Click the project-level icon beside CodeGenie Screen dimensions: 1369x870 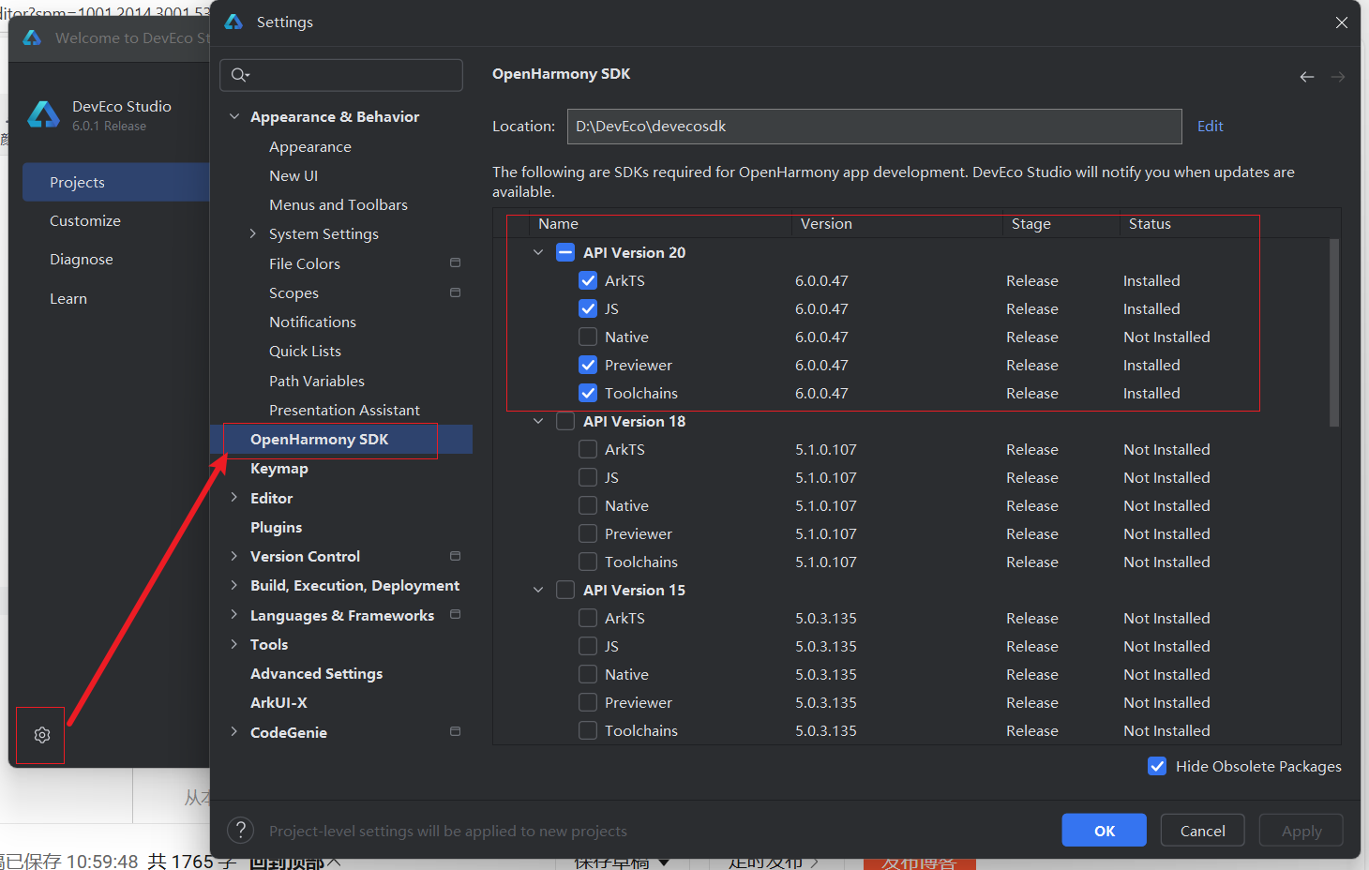tap(456, 731)
